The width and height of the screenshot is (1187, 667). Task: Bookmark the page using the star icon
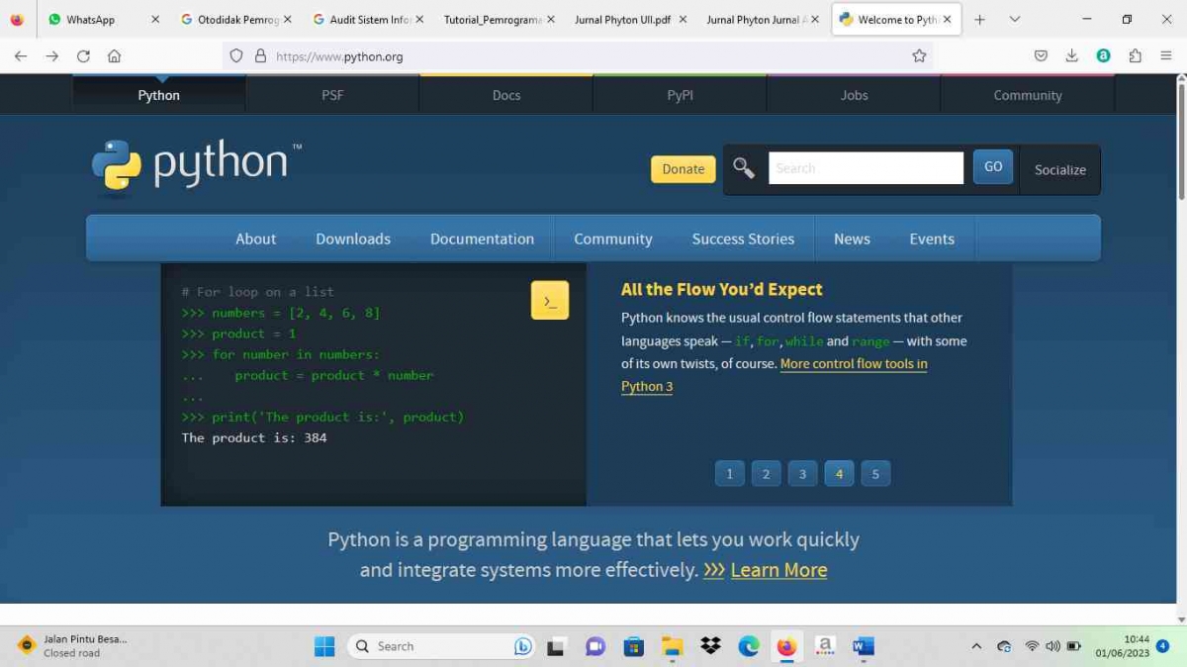(918, 56)
